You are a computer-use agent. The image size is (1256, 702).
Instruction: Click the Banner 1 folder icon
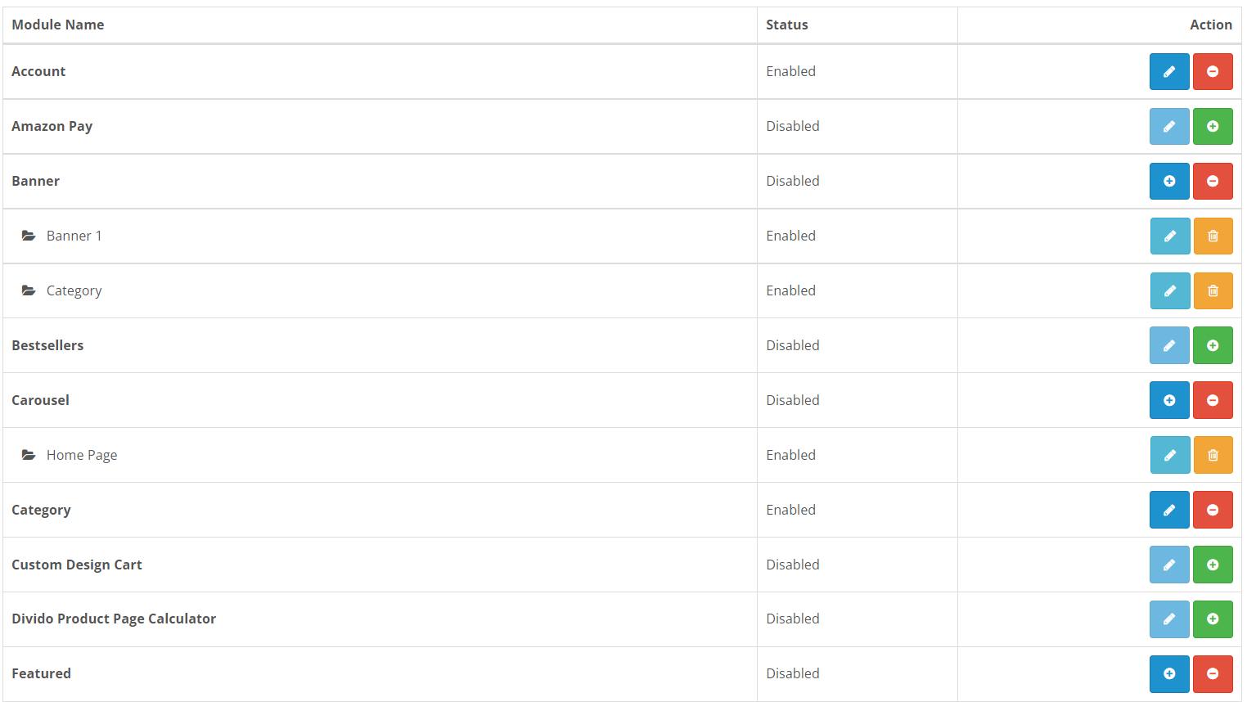[29, 236]
